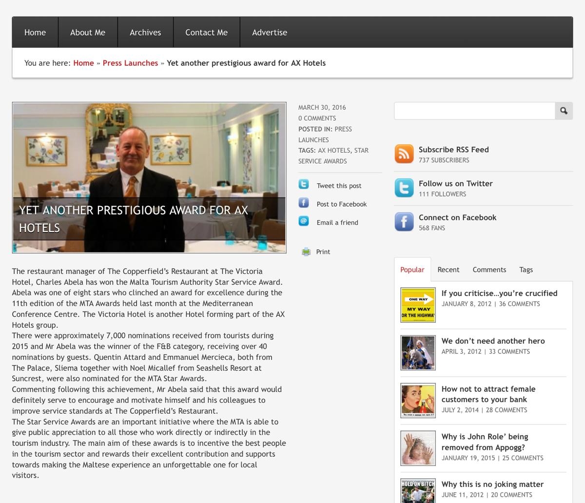This screenshot has width=585, height=503.
Task: Click the orange RSS feed icon
Action: [x=404, y=154]
